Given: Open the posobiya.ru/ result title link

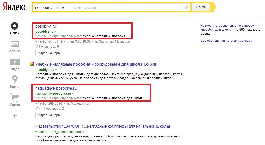Looking at the screenshot, I should click(x=46, y=26).
